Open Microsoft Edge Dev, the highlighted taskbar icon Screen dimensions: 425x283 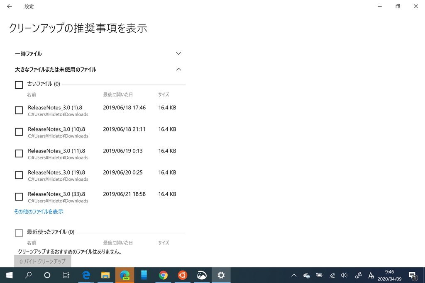(x=125, y=275)
